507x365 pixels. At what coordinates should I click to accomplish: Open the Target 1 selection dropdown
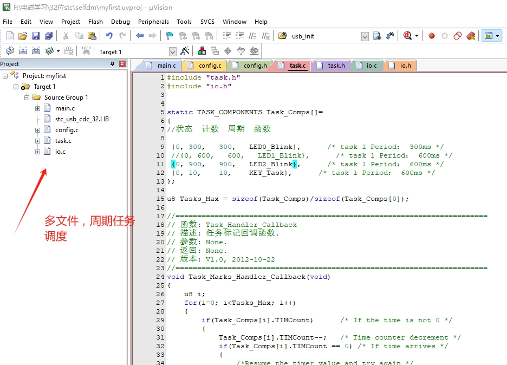173,52
